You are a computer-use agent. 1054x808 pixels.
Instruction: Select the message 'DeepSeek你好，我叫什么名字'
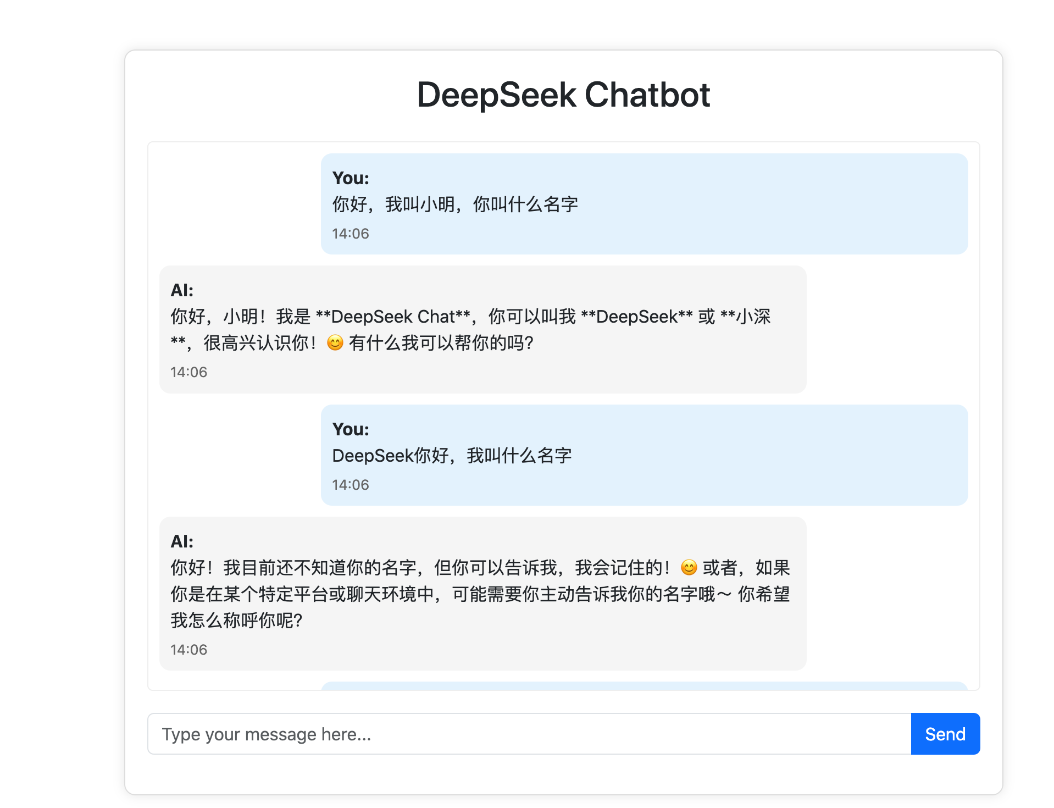[x=452, y=455]
